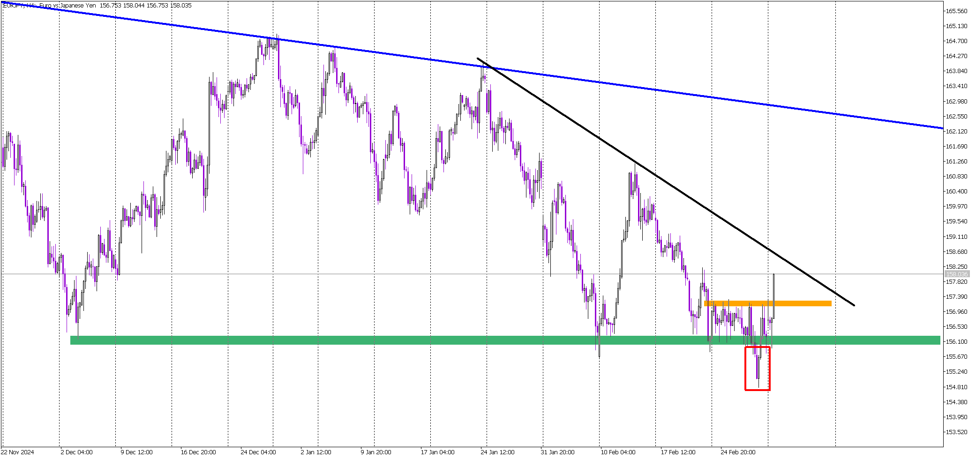The width and height of the screenshot is (976, 458).
Task: Click the 157.390 price axis label
Action: tap(956, 296)
